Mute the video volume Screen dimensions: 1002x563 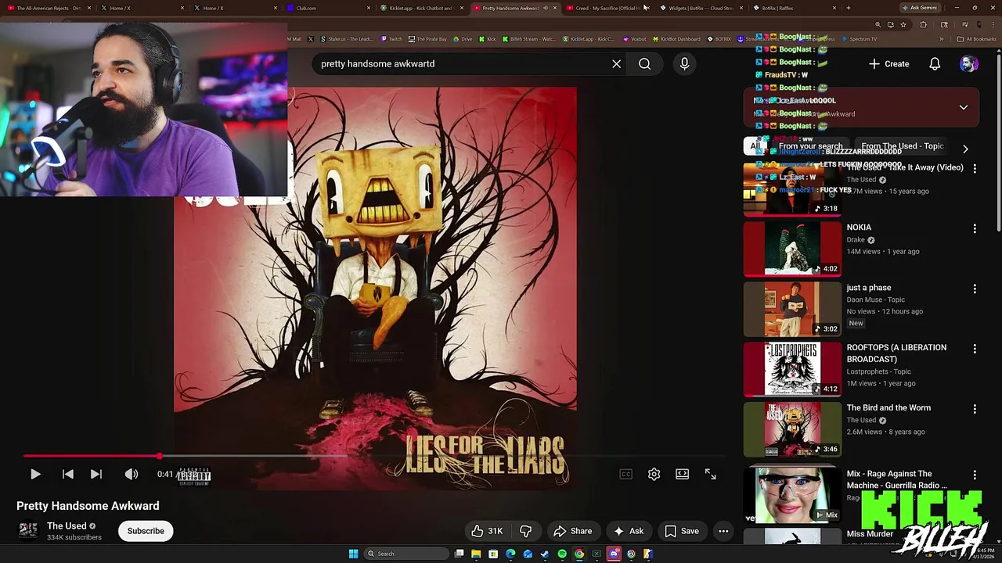click(x=132, y=474)
